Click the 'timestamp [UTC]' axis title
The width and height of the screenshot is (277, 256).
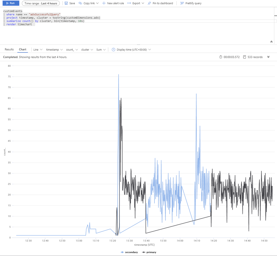(x=144, y=245)
